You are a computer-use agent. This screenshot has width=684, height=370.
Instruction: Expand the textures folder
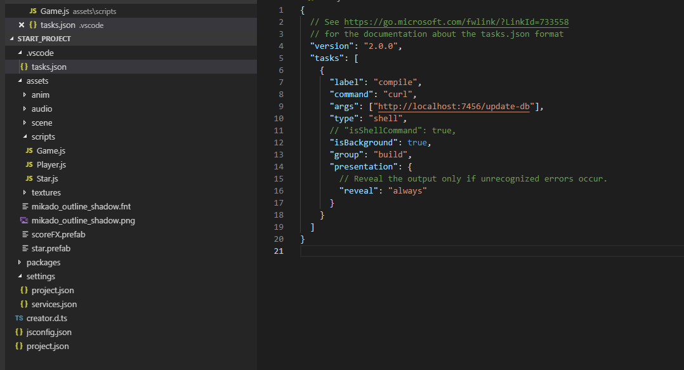[25, 192]
